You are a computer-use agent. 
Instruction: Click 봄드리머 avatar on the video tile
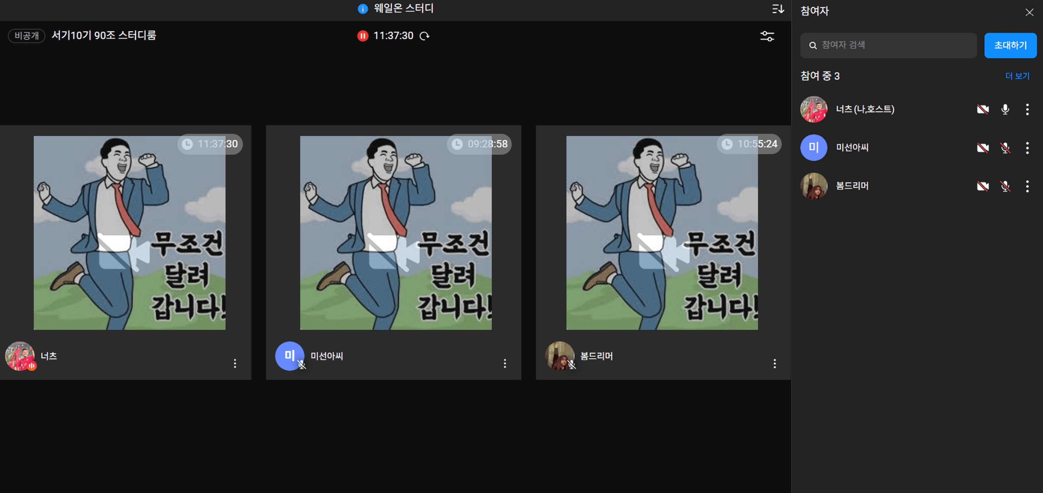point(560,356)
